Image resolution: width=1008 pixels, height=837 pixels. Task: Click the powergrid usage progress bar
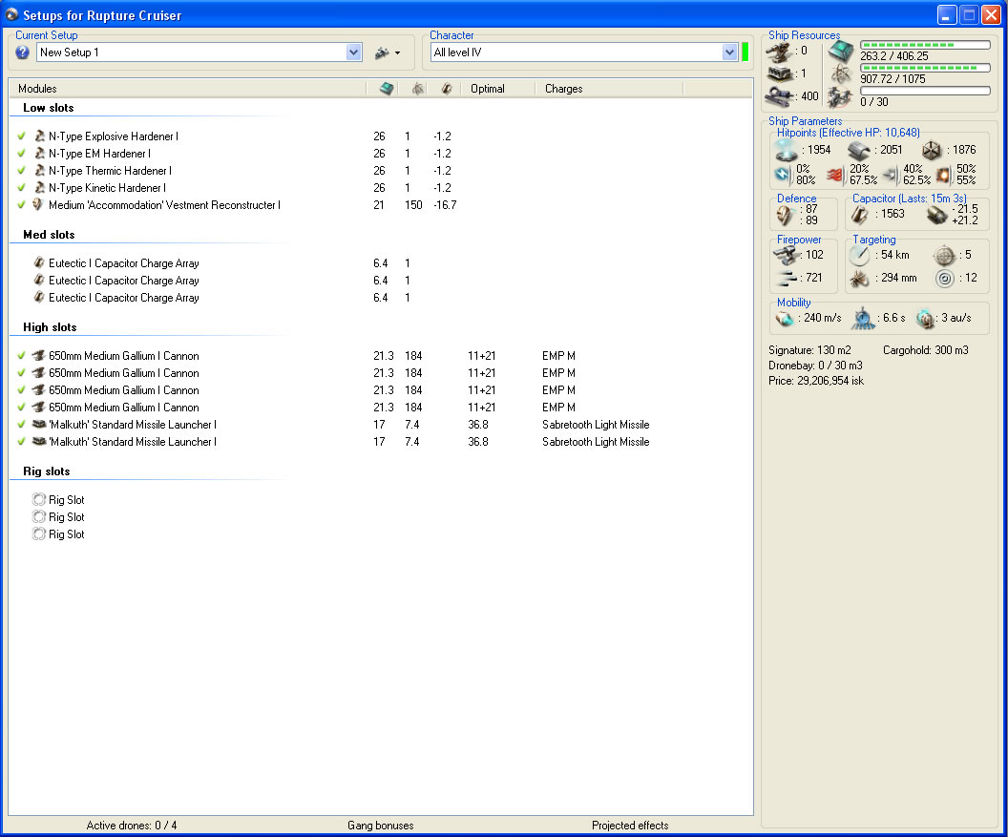pos(925,68)
